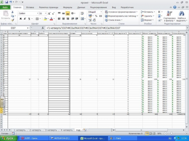Click the percent style icon

(x=96, y=16)
